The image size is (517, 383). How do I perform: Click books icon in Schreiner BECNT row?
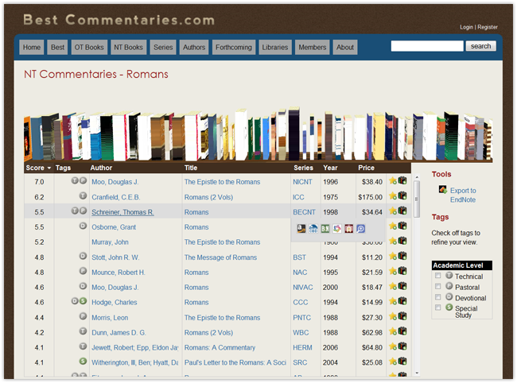402,211
